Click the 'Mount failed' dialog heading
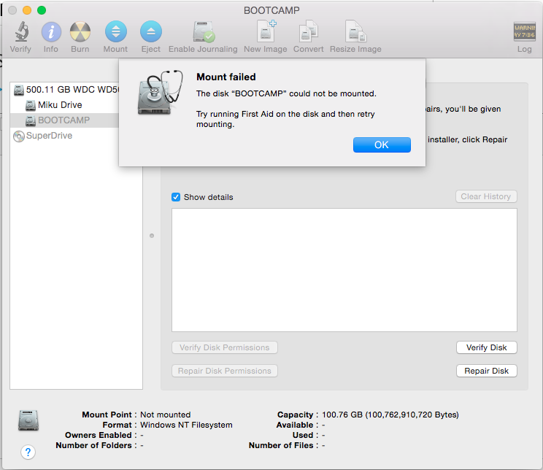The width and height of the screenshot is (543, 470). point(226,77)
